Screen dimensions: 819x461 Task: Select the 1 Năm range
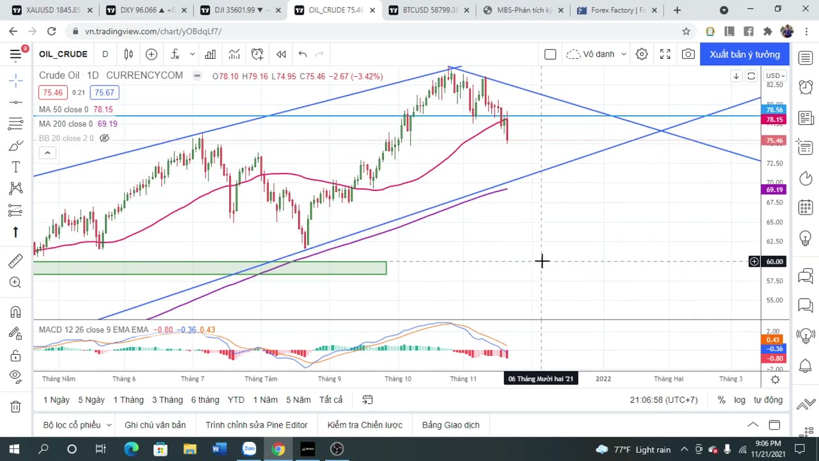pyautogui.click(x=265, y=400)
